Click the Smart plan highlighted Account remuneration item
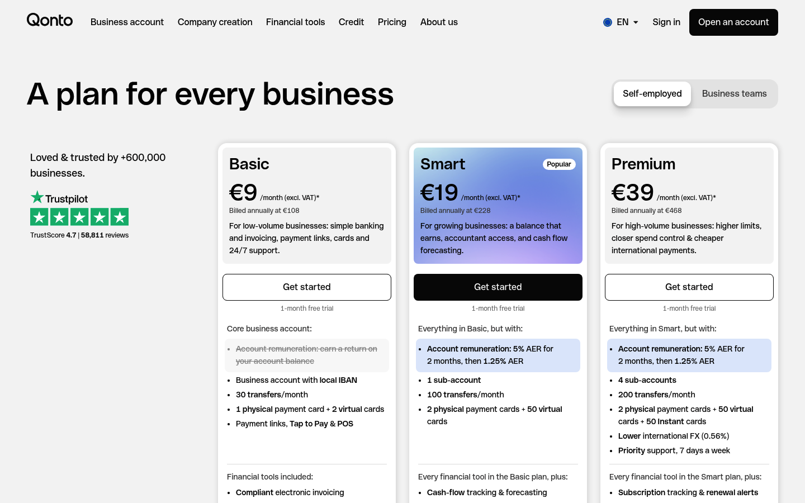 [x=498, y=355]
